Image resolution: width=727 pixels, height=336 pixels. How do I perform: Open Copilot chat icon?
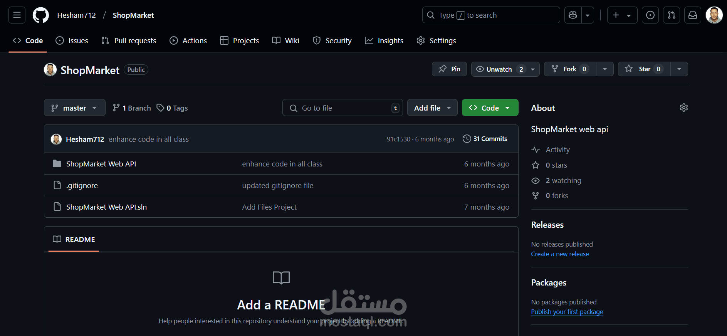click(x=573, y=15)
